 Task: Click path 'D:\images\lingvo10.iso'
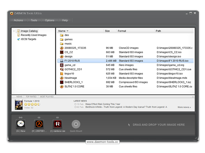[170, 74]
